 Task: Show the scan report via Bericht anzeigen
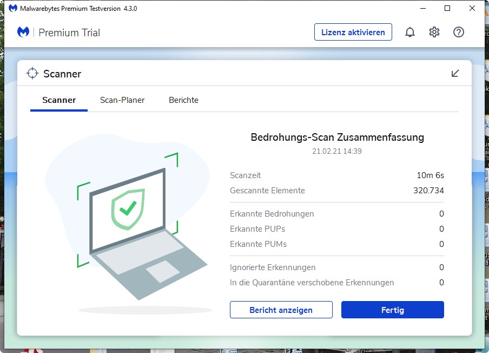pyautogui.click(x=281, y=310)
